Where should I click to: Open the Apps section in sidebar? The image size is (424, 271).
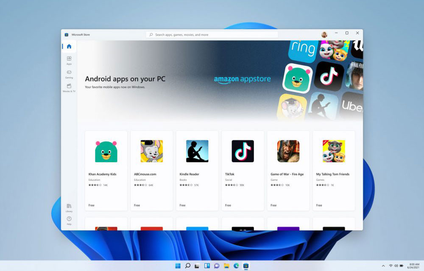click(69, 60)
